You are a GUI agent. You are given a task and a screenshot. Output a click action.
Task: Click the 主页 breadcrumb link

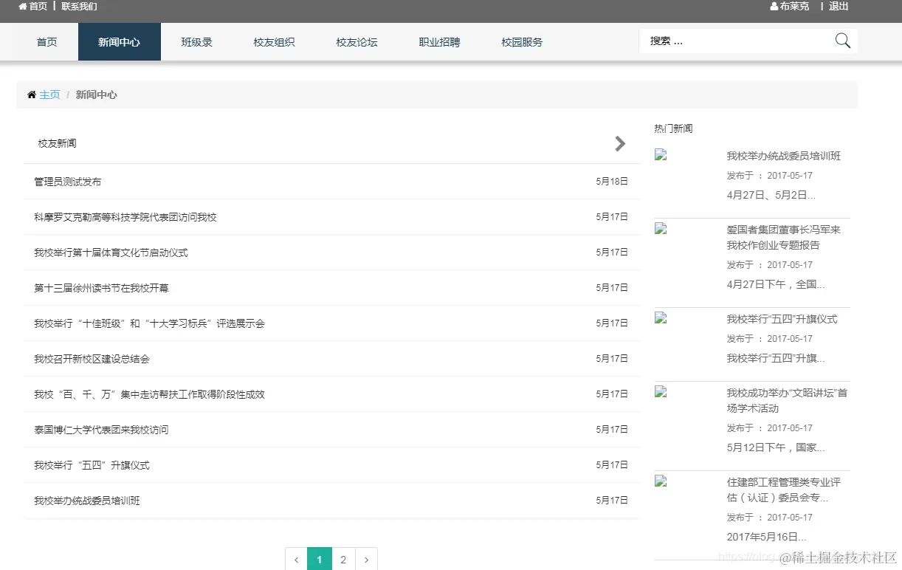[x=49, y=95]
